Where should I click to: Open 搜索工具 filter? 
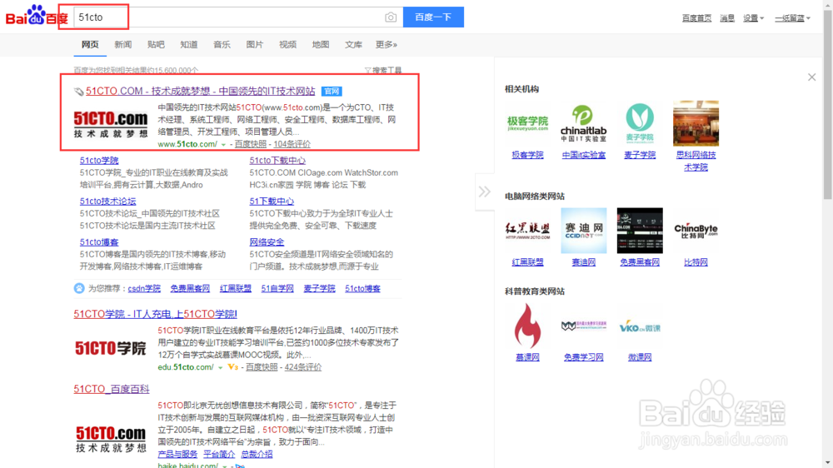tap(383, 70)
